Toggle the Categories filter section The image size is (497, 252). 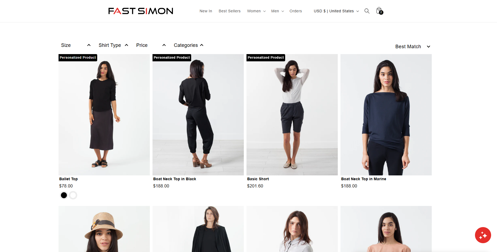pyautogui.click(x=188, y=45)
